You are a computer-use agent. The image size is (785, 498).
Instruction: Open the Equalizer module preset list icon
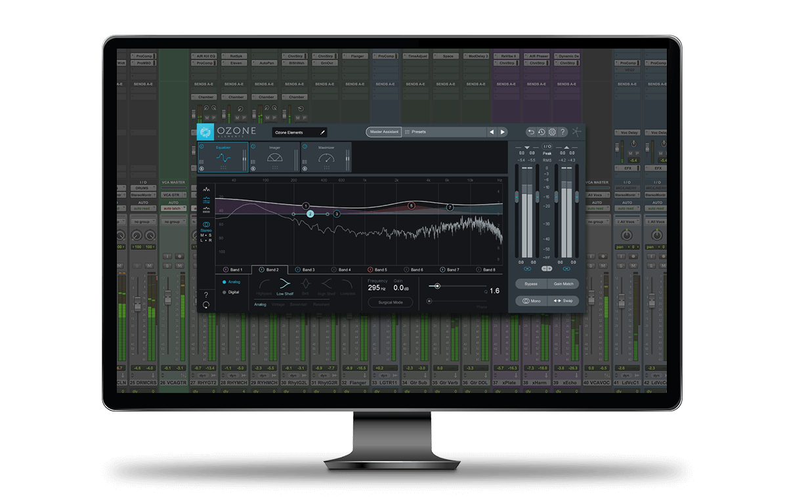(x=202, y=162)
